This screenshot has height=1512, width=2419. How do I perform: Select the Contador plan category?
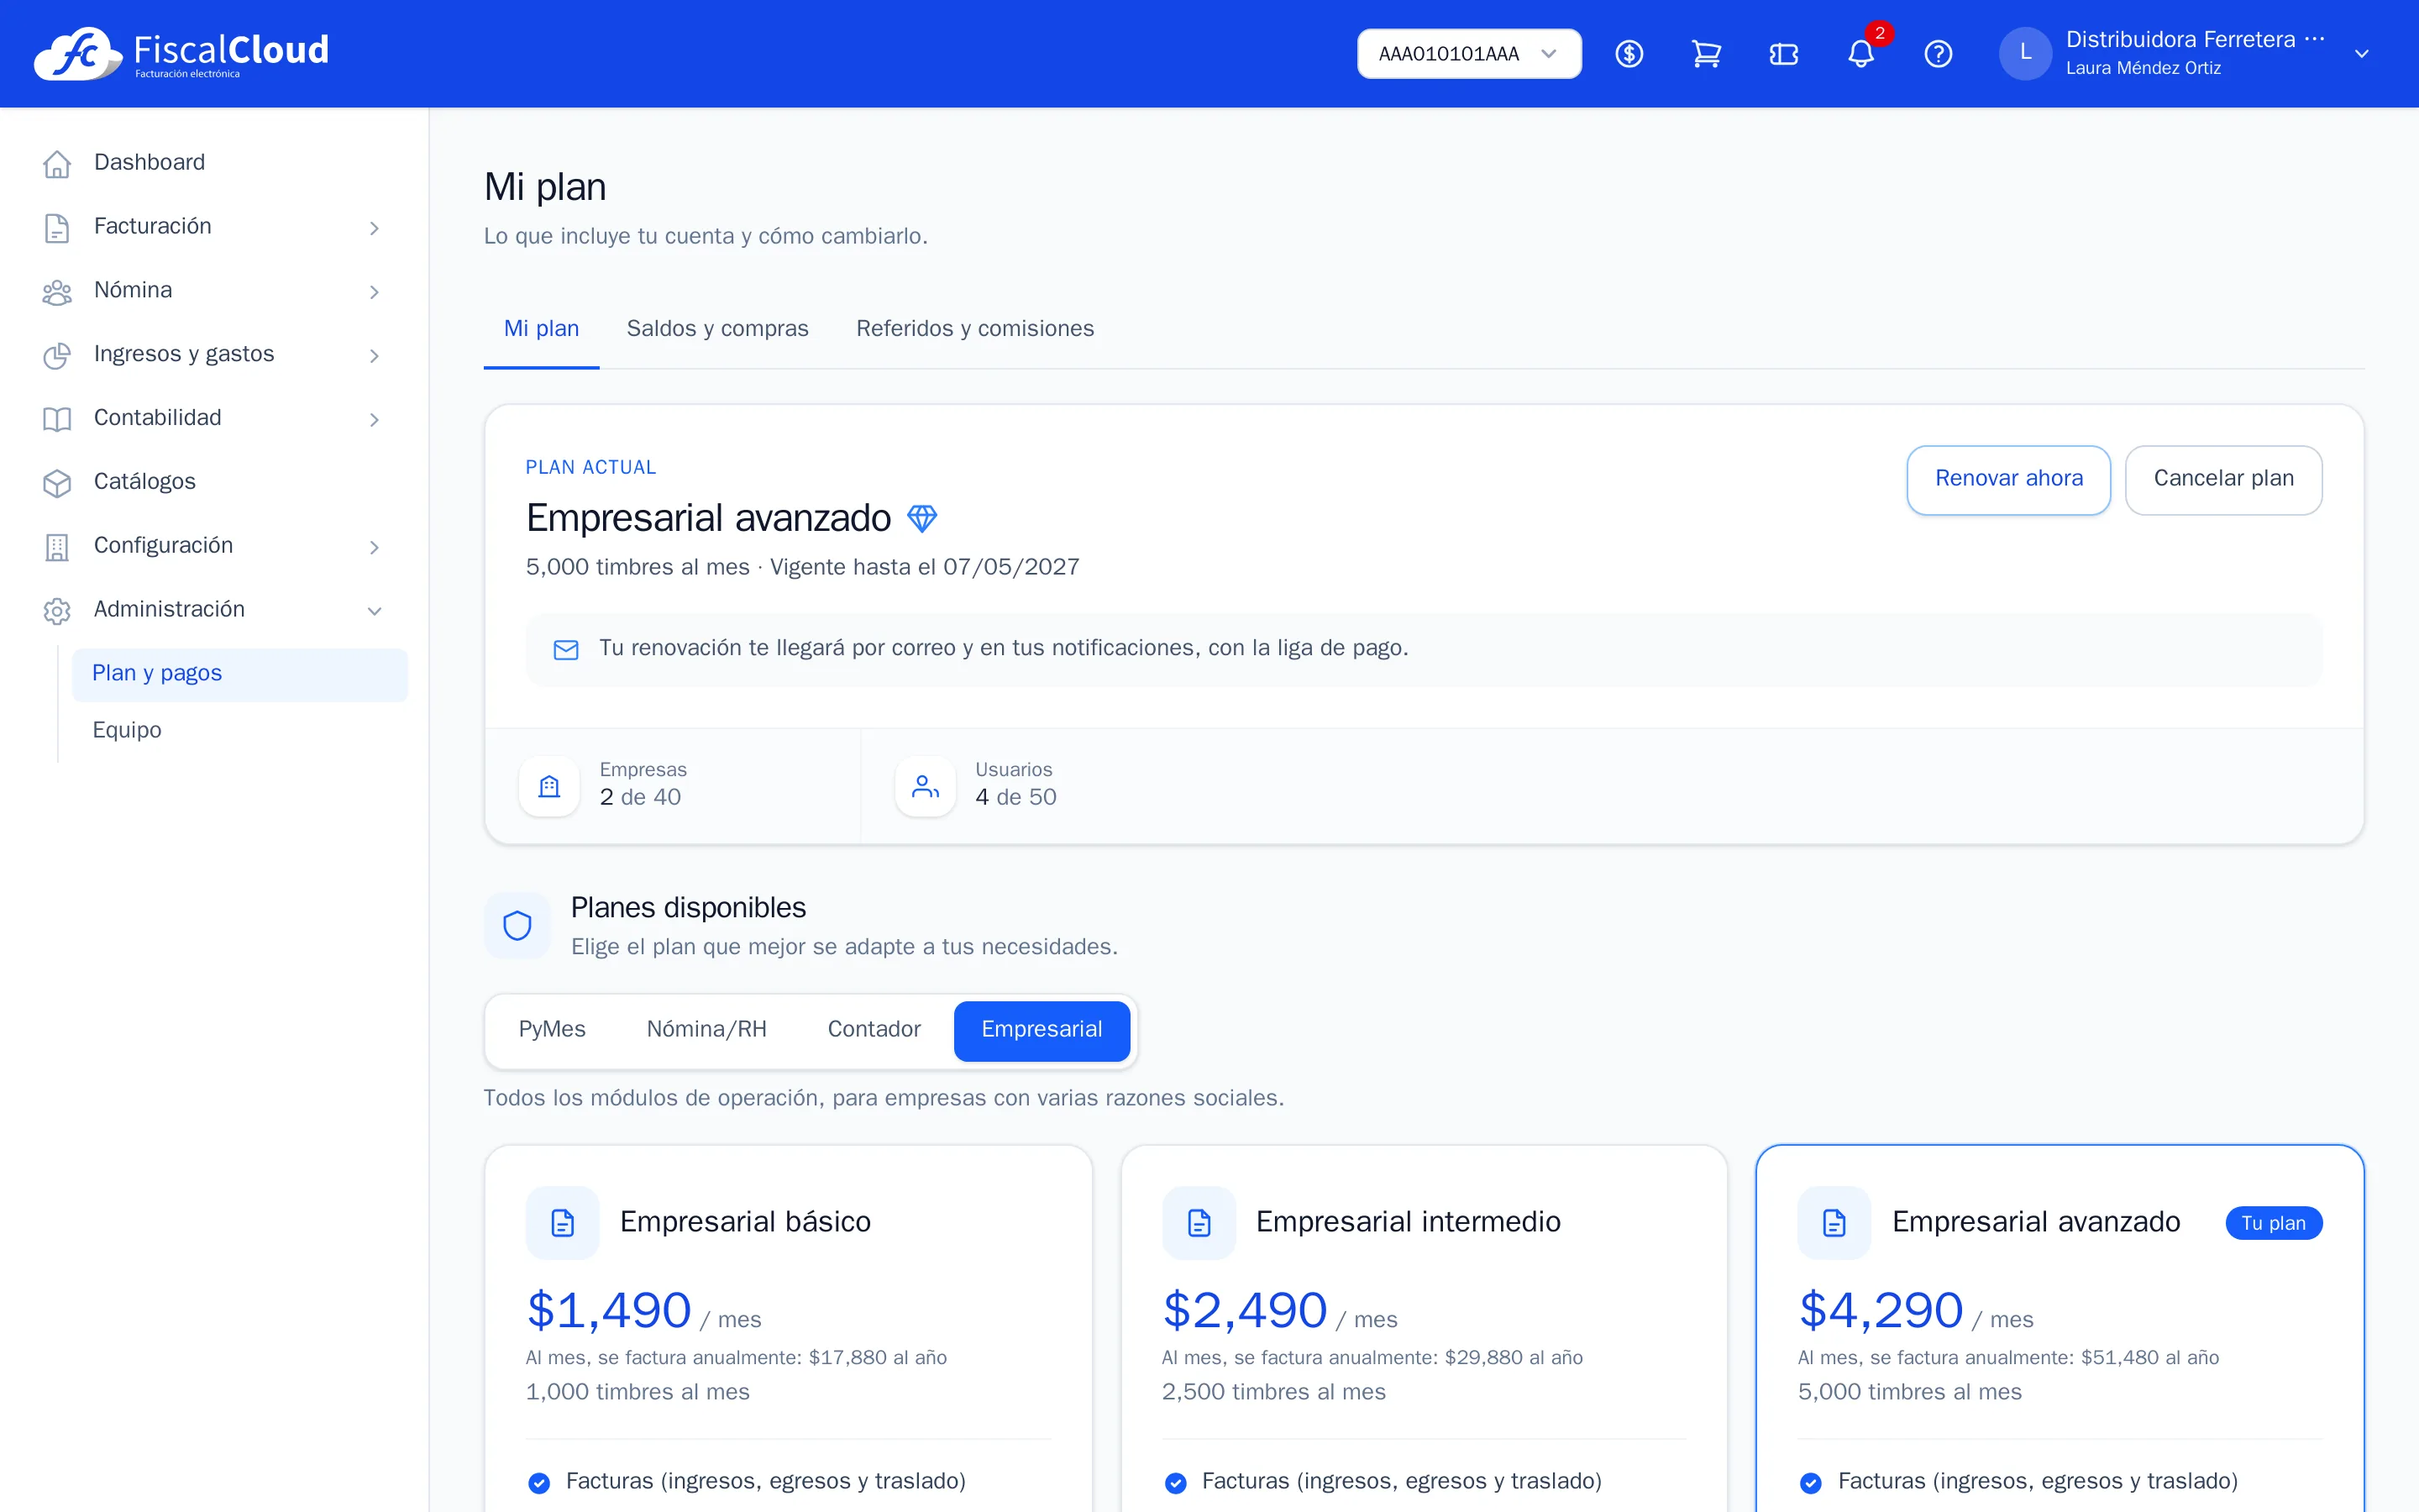coord(874,1030)
